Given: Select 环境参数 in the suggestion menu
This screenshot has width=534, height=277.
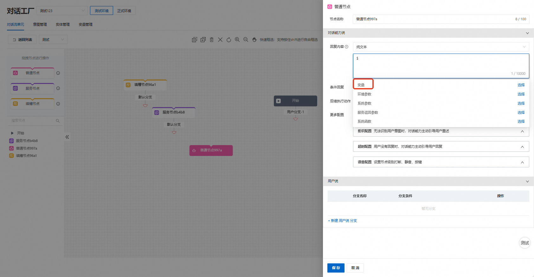Looking at the screenshot, I should pos(364,94).
